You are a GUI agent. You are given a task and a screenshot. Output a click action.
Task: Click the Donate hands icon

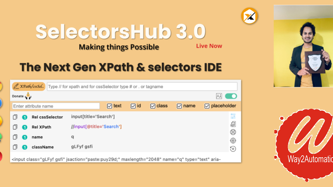tap(28, 96)
